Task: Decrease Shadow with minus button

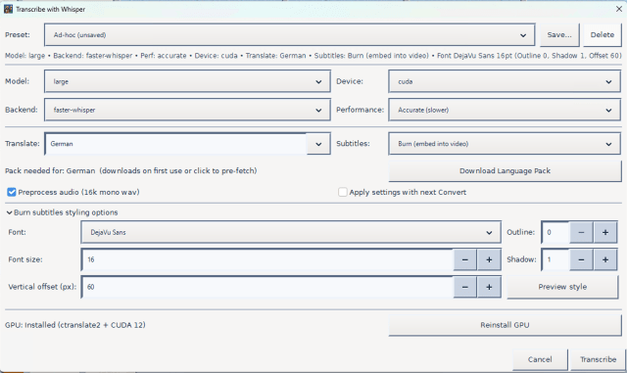Action: [x=581, y=259]
